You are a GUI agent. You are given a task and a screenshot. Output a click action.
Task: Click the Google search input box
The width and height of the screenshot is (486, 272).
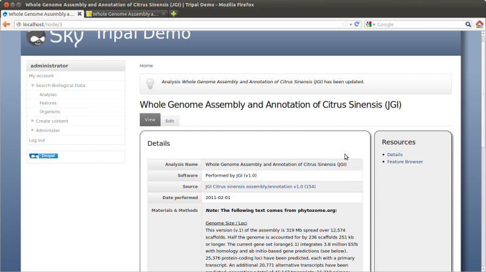click(420, 24)
